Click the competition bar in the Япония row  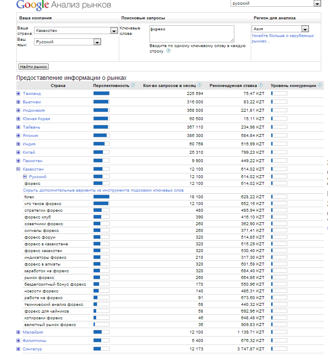click(x=279, y=135)
